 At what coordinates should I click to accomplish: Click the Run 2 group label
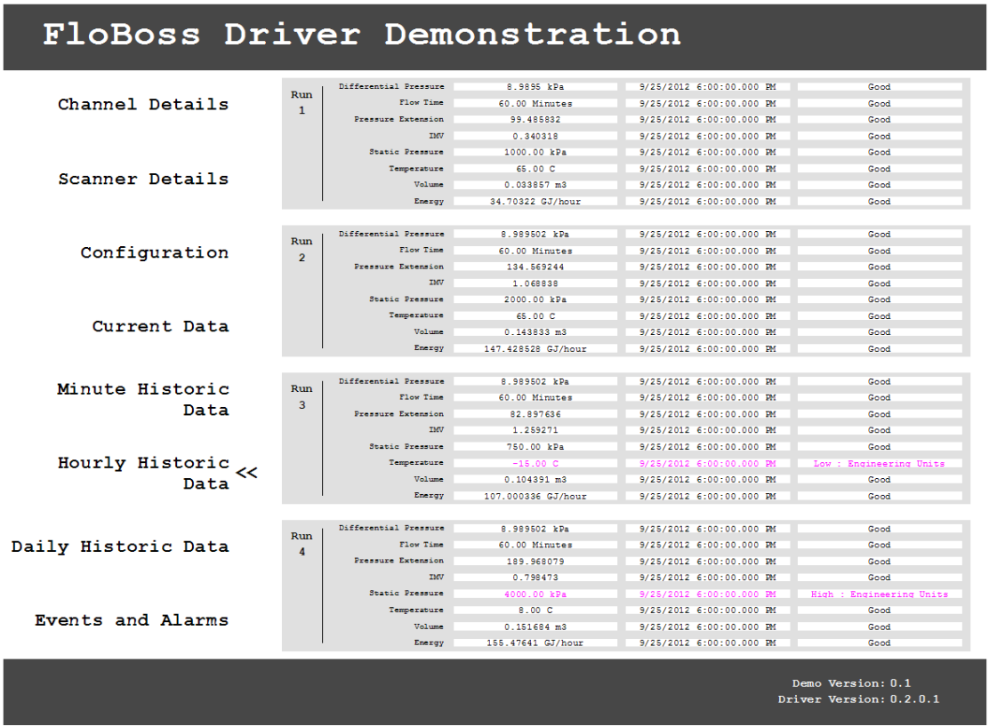(302, 250)
